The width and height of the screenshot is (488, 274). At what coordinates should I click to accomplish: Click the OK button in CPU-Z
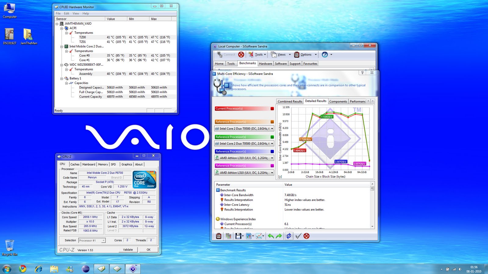pos(149,250)
